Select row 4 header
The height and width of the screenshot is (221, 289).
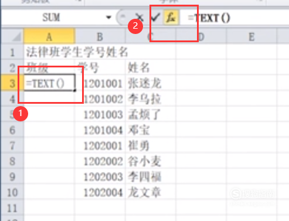click(x=12, y=99)
